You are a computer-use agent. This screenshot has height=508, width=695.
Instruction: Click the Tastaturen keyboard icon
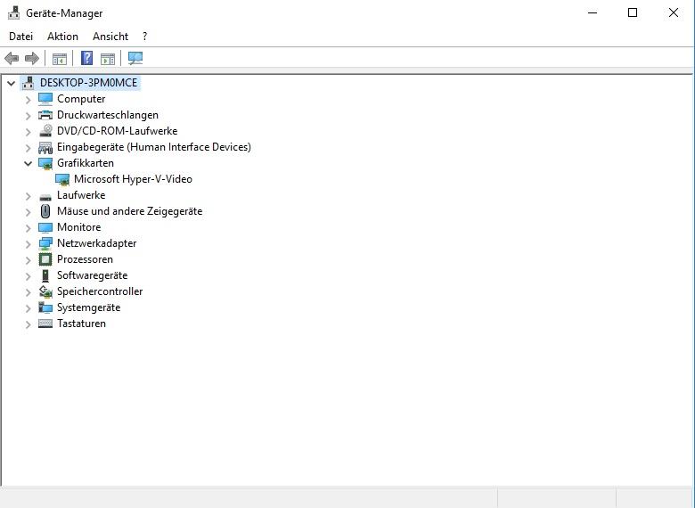coord(45,324)
